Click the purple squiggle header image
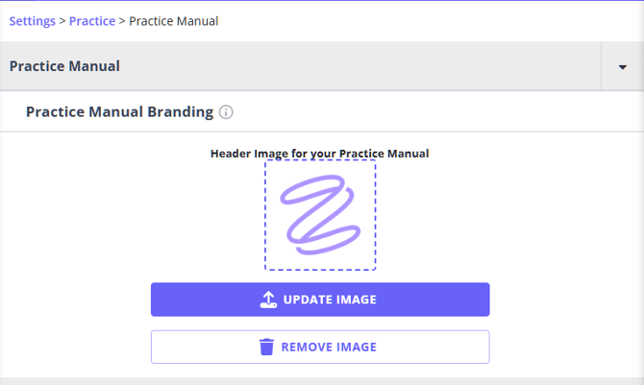The height and width of the screenshot is (385, 644). (x=319, y=215)
